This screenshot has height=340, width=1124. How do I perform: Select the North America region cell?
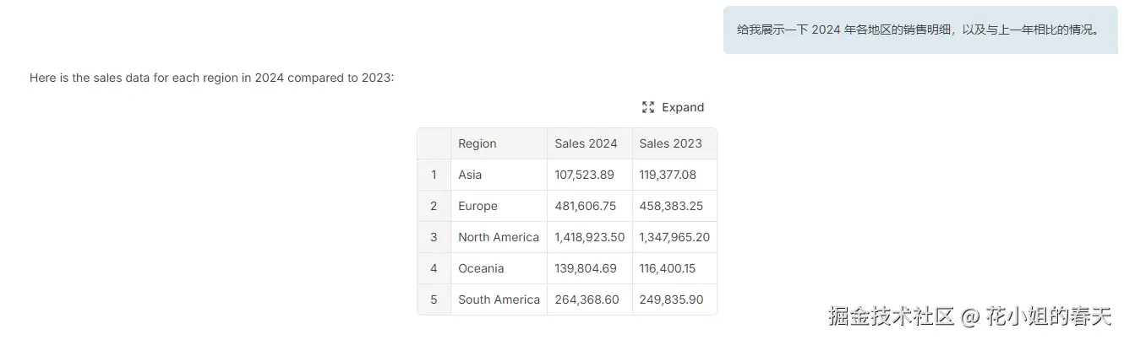pos(499,237)
